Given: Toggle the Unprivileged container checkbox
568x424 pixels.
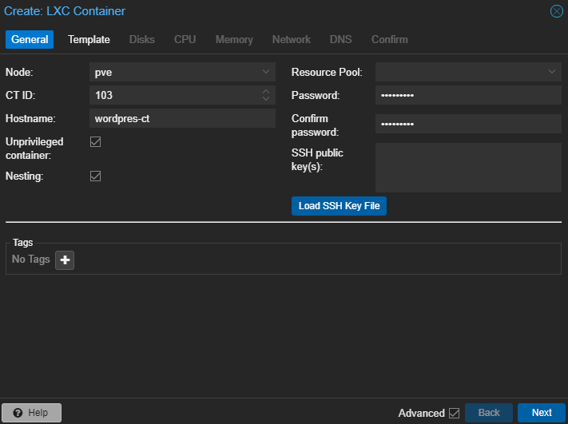Looking at the screenshot, I should tap(96, 142).
